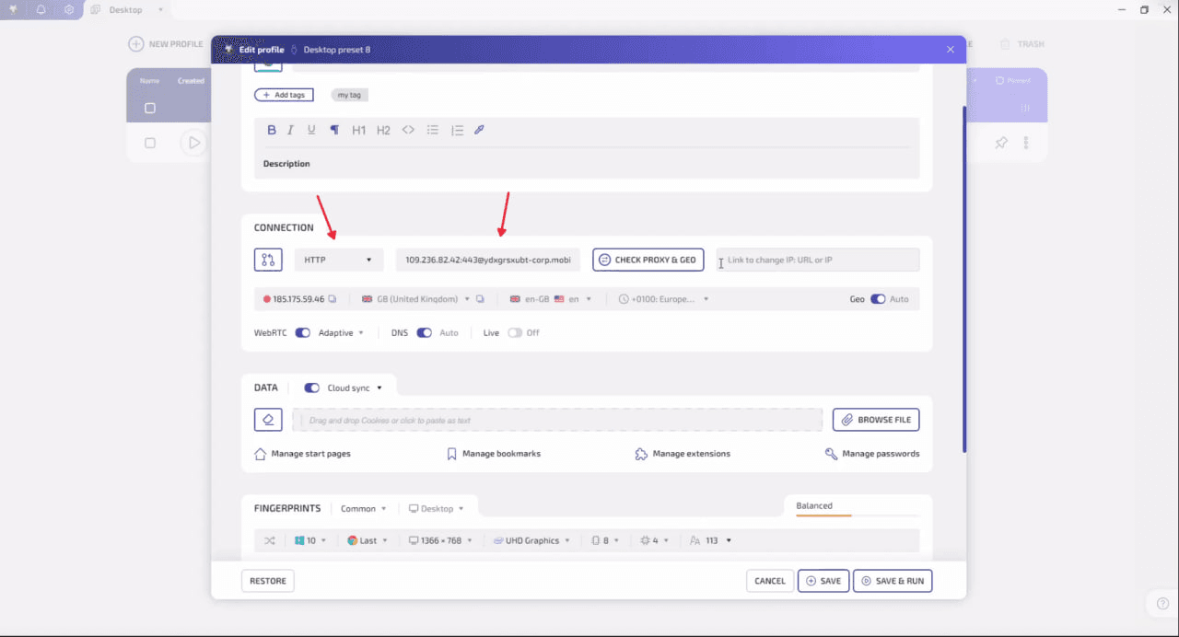Open settings gear in title bar

click(69, 9)
